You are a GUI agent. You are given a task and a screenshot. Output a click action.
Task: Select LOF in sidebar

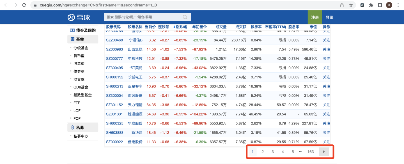[77, 111]
